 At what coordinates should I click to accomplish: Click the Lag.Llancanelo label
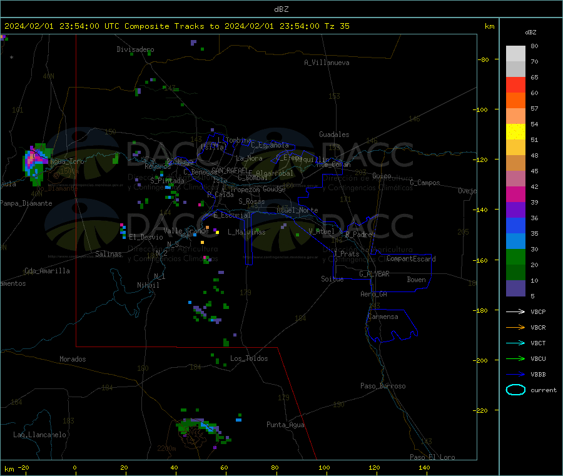pos(40,435)
